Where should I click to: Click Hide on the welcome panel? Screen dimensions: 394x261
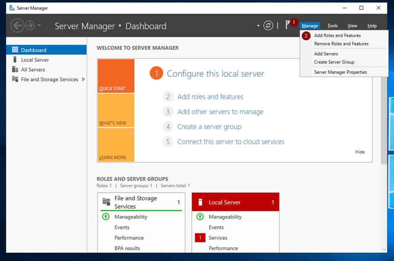[x=360, y=152]
